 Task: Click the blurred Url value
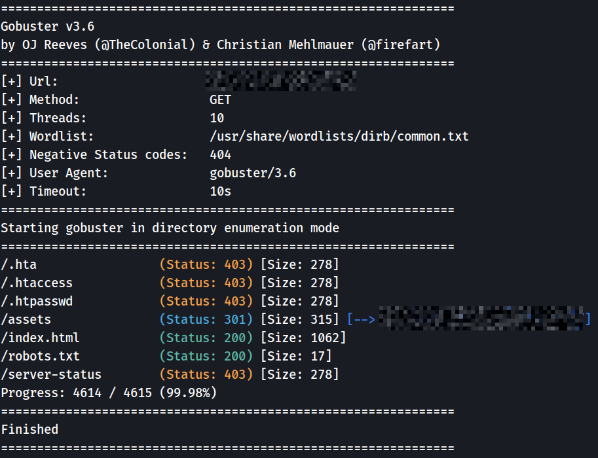coord(282,81)
